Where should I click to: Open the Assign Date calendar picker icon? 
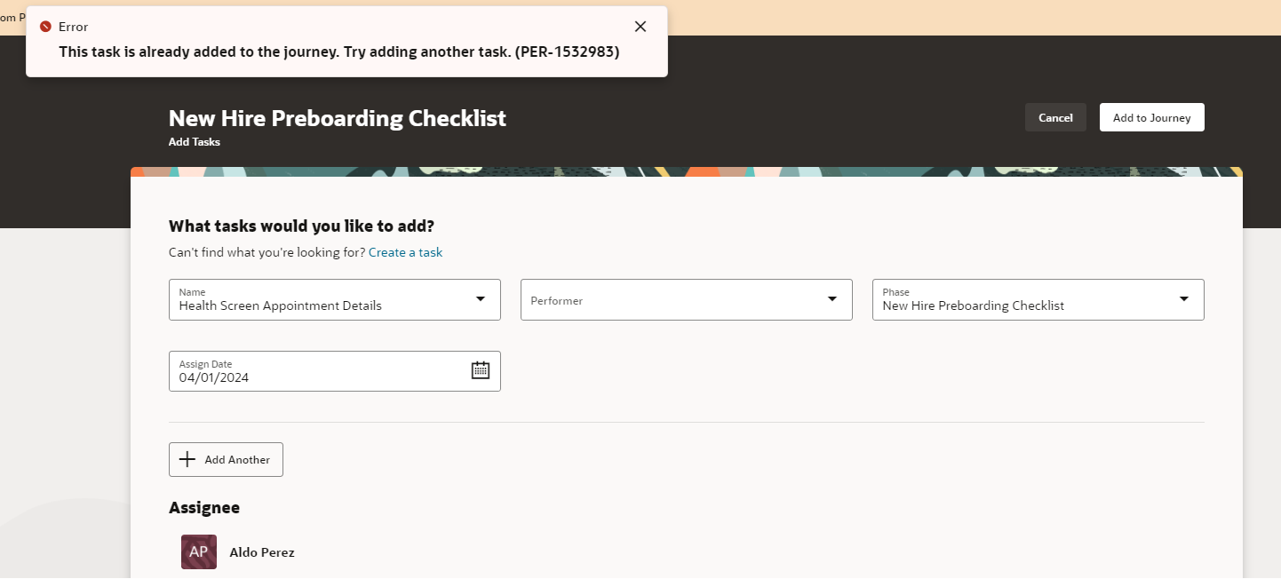click(x=481, y=369)
